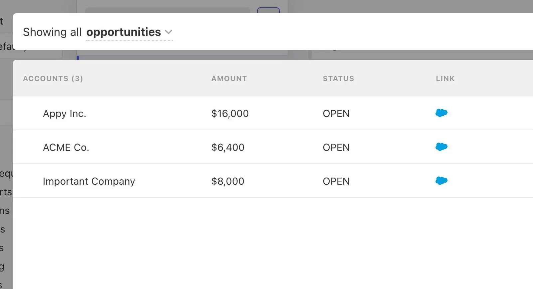Image resolution: width=533 pixels, height=289 pixels.
Task: Click the OPEN status on the first row
Action: click(336, 113)
